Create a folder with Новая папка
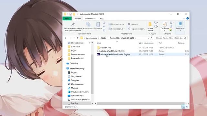The image size is (207, 116). click(150, 27)
